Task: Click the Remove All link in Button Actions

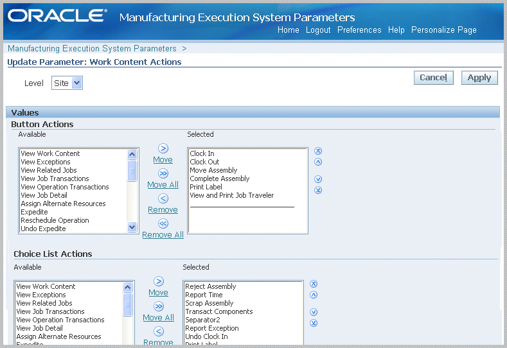Action: 163,234
